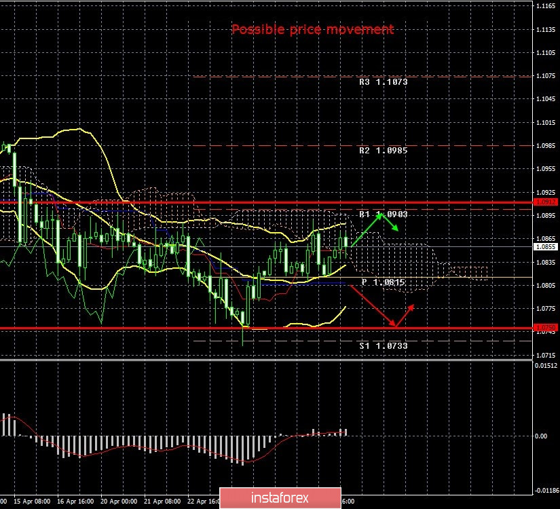Click the P 1.0815 pivot label
This screenshot has height=509, width=560.
384,282
